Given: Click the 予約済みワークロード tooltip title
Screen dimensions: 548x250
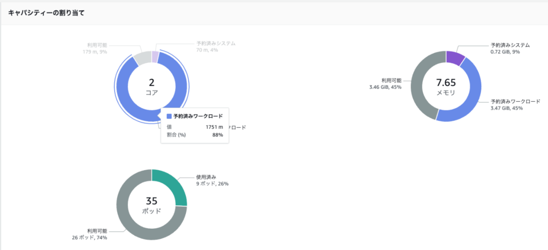Looking at the screenshot, I should coord(198,116).
